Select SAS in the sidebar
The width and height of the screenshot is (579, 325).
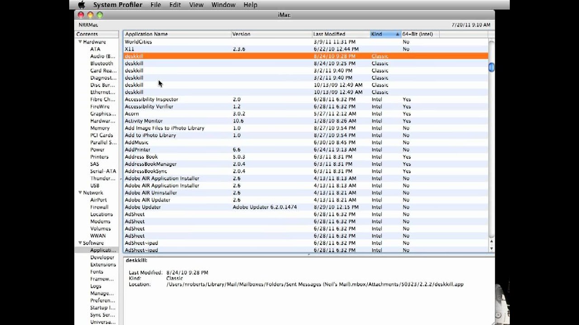[95, 164]
